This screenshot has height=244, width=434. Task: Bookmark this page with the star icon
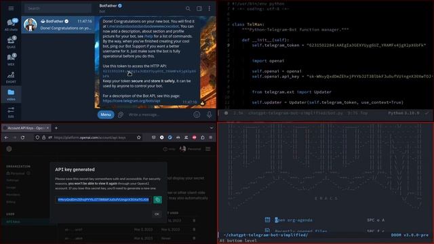click(x=138, y=138)
